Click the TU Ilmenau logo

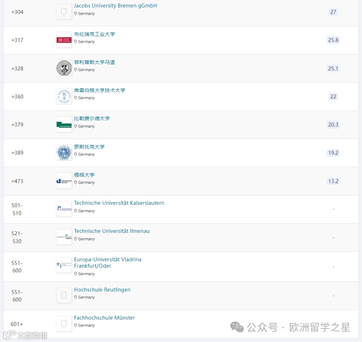64,237
